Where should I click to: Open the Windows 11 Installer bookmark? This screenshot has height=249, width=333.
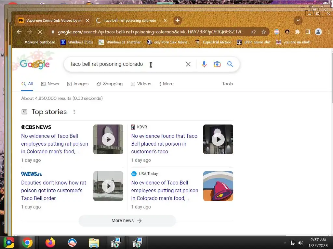coord(120,42)
